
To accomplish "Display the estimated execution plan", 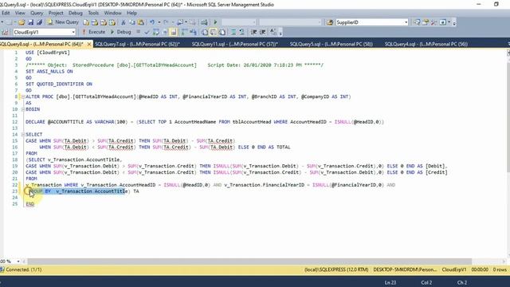I will [x=156, y=32].
